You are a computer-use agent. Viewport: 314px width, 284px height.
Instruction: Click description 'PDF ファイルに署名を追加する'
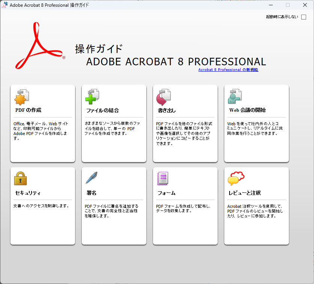[x=111, y=211]
